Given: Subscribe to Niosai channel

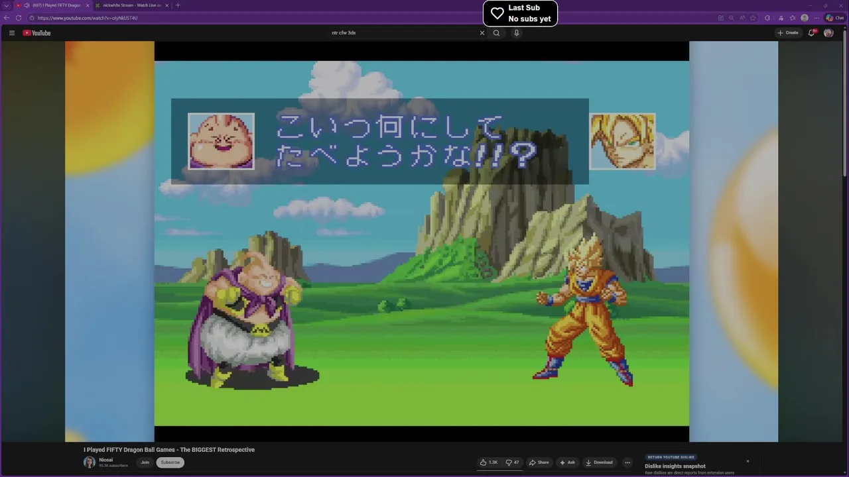Looking at the screenshot, I should [x=170, y=462].
